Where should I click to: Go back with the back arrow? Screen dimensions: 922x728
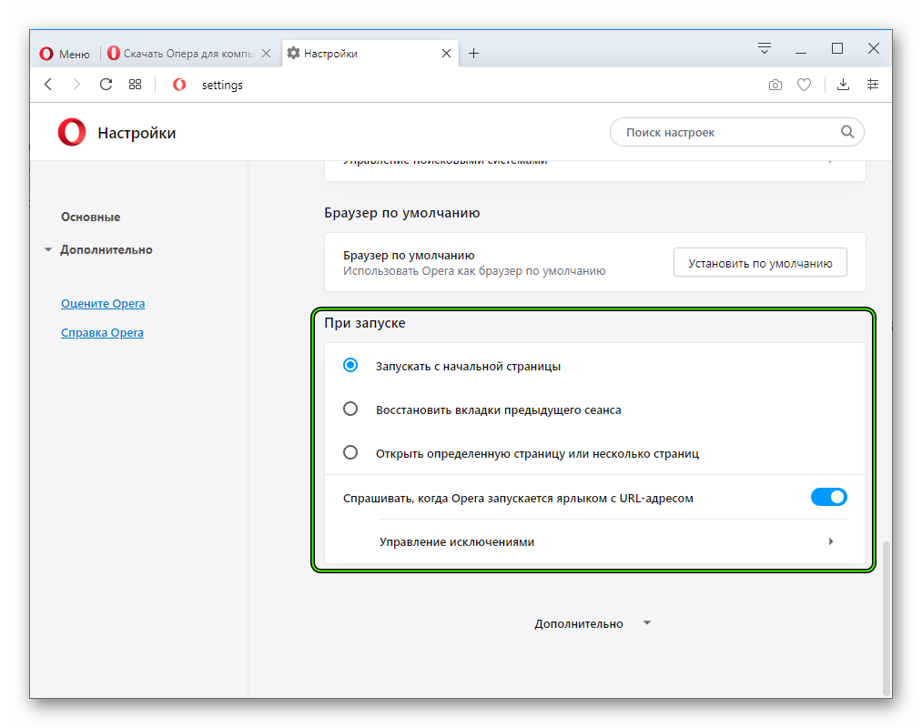point(49,85)
